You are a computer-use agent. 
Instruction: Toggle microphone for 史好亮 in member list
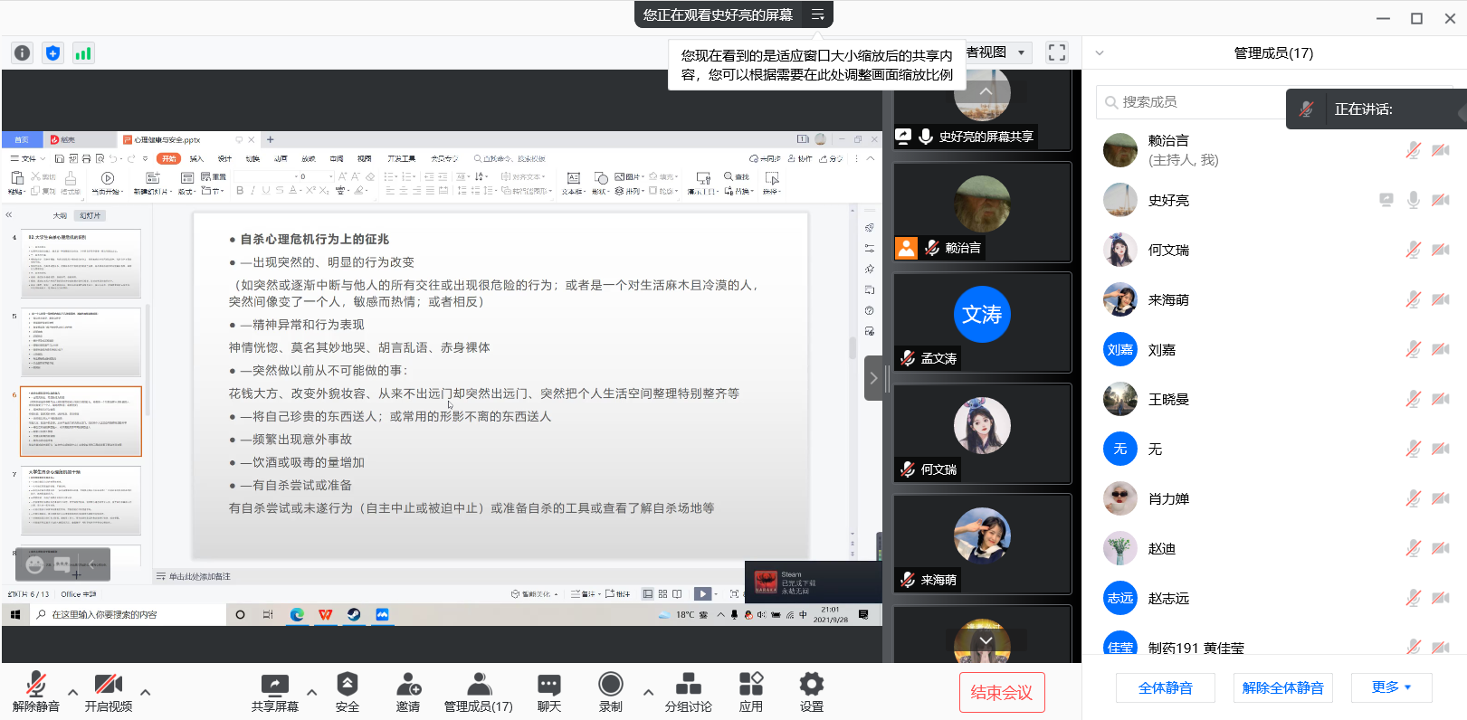coord(1413,200)
